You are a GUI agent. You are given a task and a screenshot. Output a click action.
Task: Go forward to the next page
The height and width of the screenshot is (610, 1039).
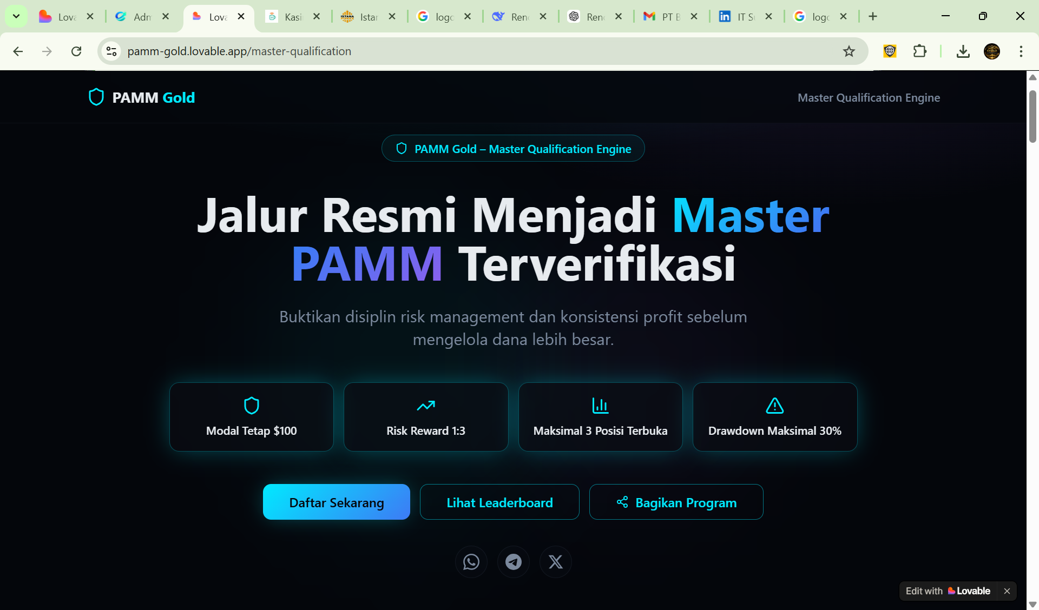tap(47, 51)
